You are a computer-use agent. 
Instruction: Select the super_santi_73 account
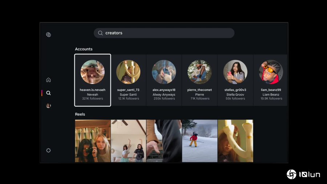coord(128,80)
